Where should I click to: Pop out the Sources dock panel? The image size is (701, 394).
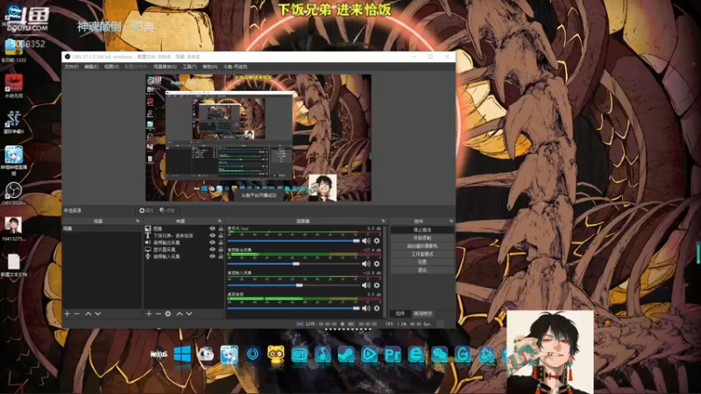point(220,222)
